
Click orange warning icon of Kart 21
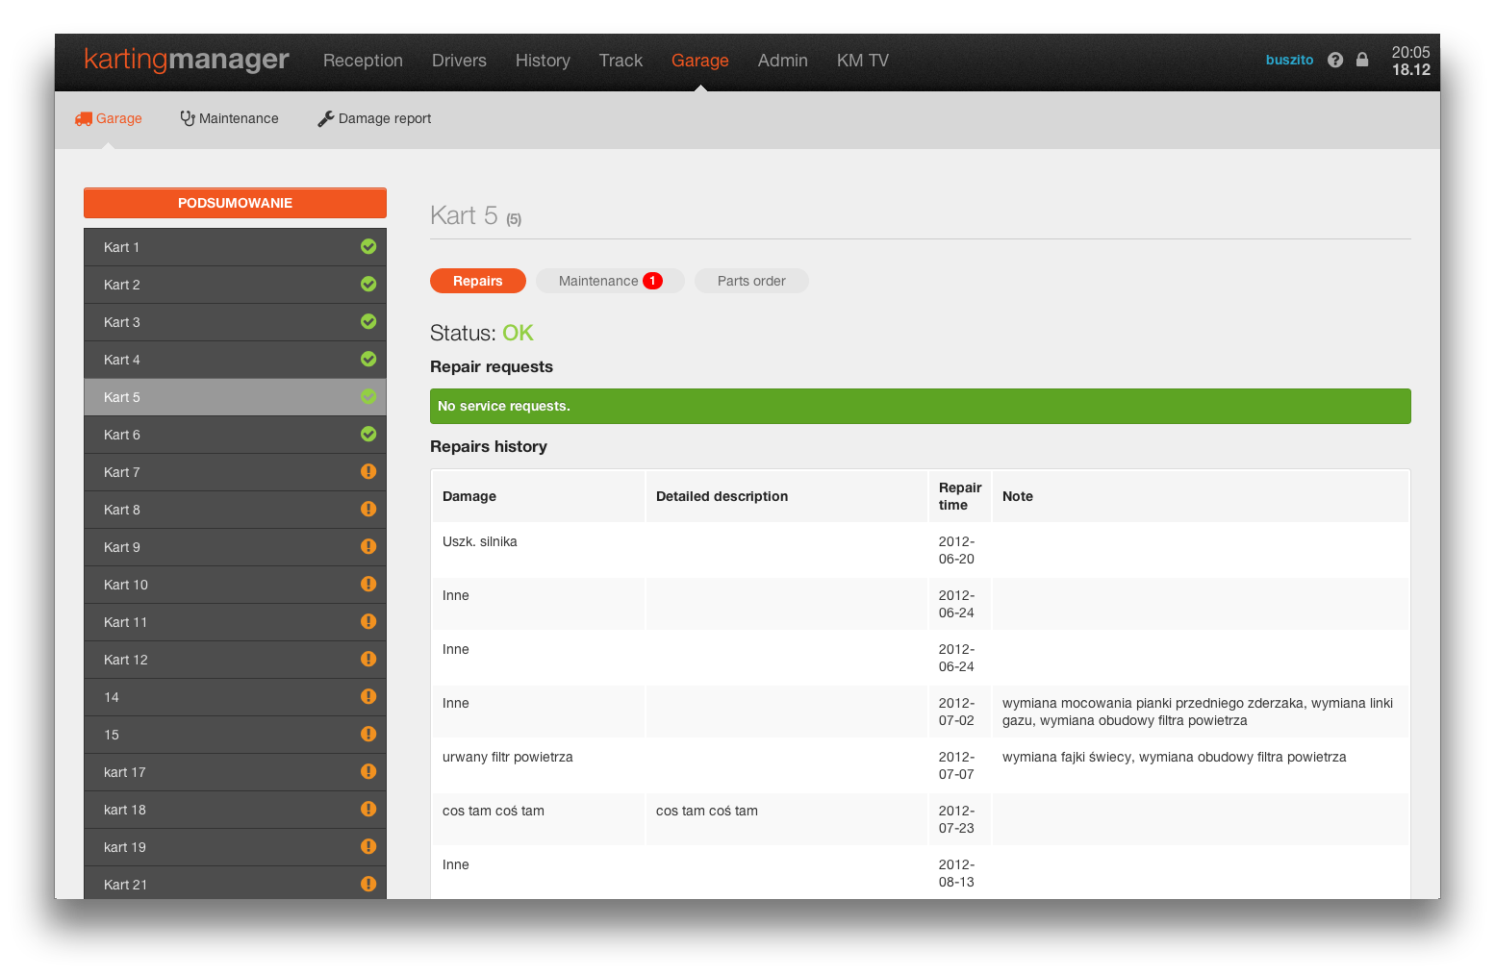(368, 884)
